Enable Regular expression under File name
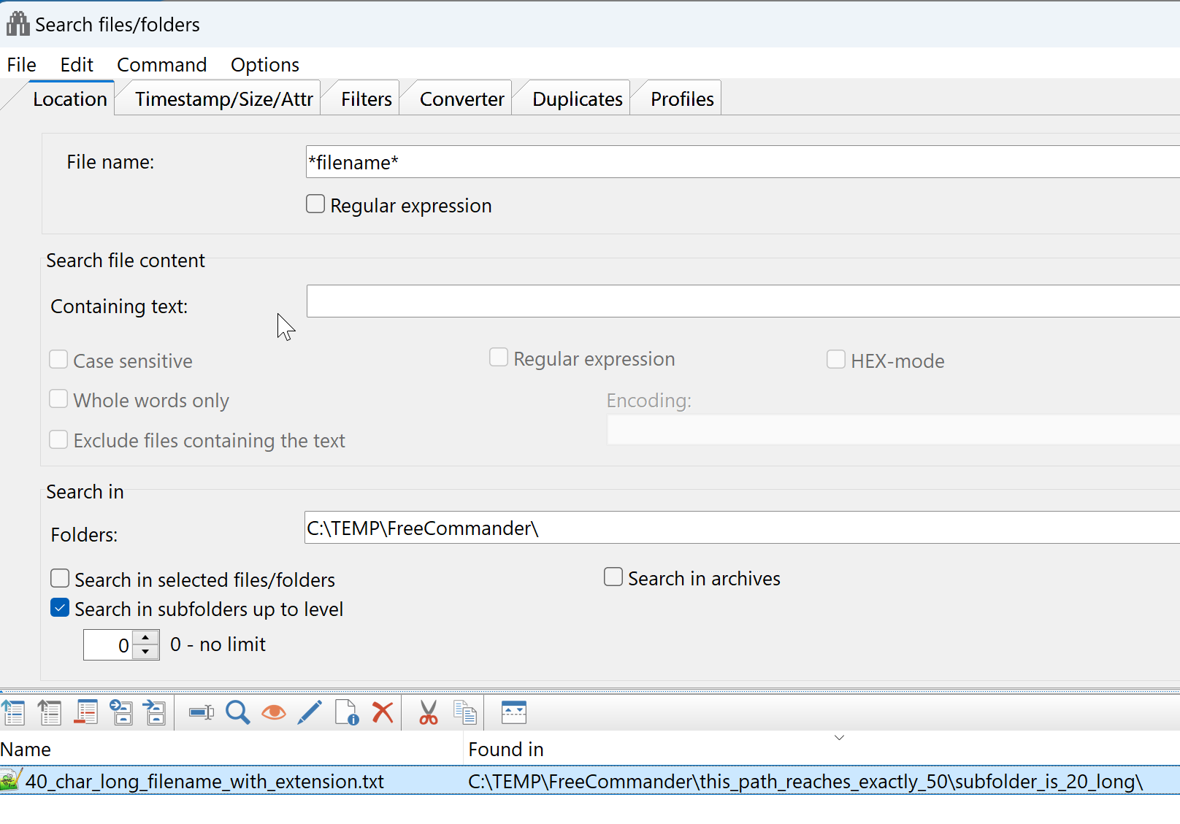The image size is (1180, 824). click(315, 204)
